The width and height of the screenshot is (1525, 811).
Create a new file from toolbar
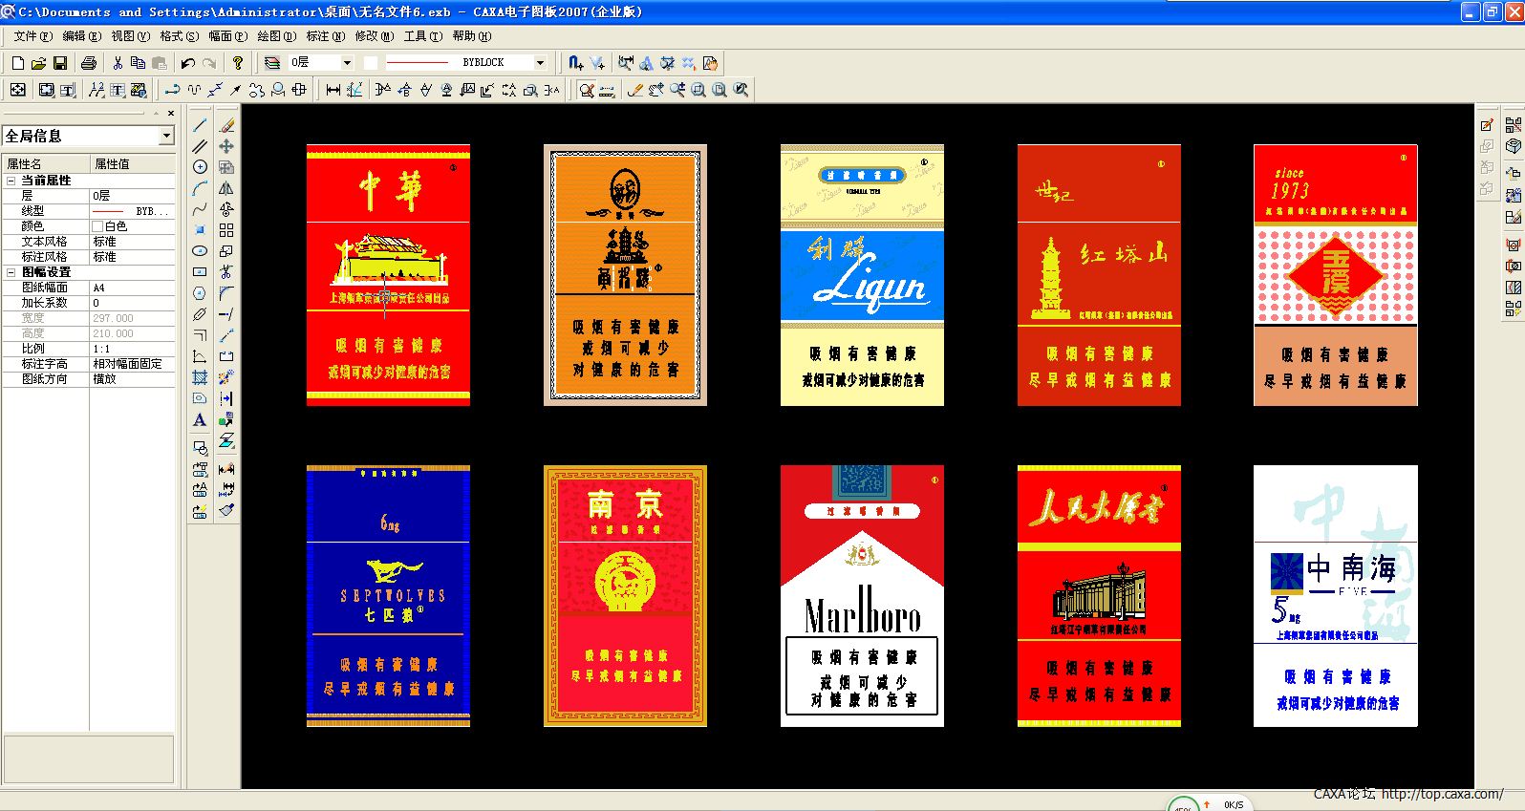click(x=17, y=63)
